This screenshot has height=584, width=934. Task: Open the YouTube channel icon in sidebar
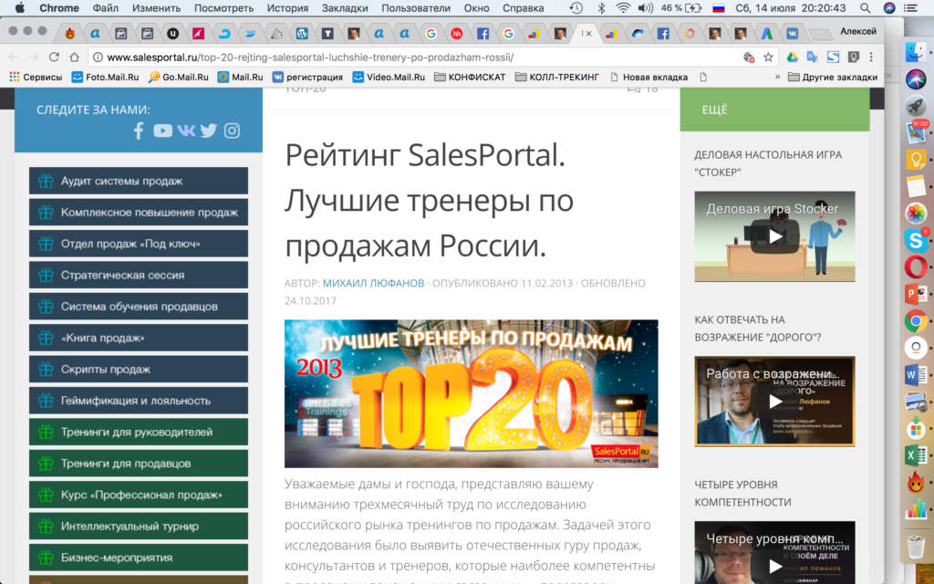pos(162,130)
